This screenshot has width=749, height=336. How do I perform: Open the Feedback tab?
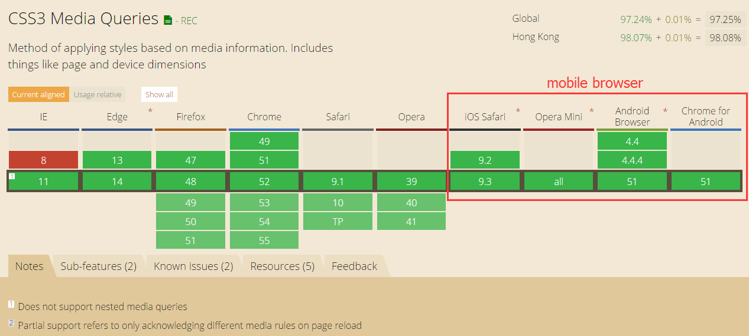[354, 266]
